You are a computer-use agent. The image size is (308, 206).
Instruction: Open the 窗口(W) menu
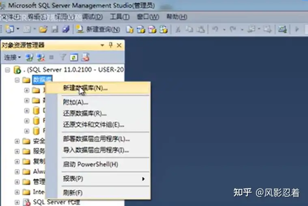click(148, 17)
